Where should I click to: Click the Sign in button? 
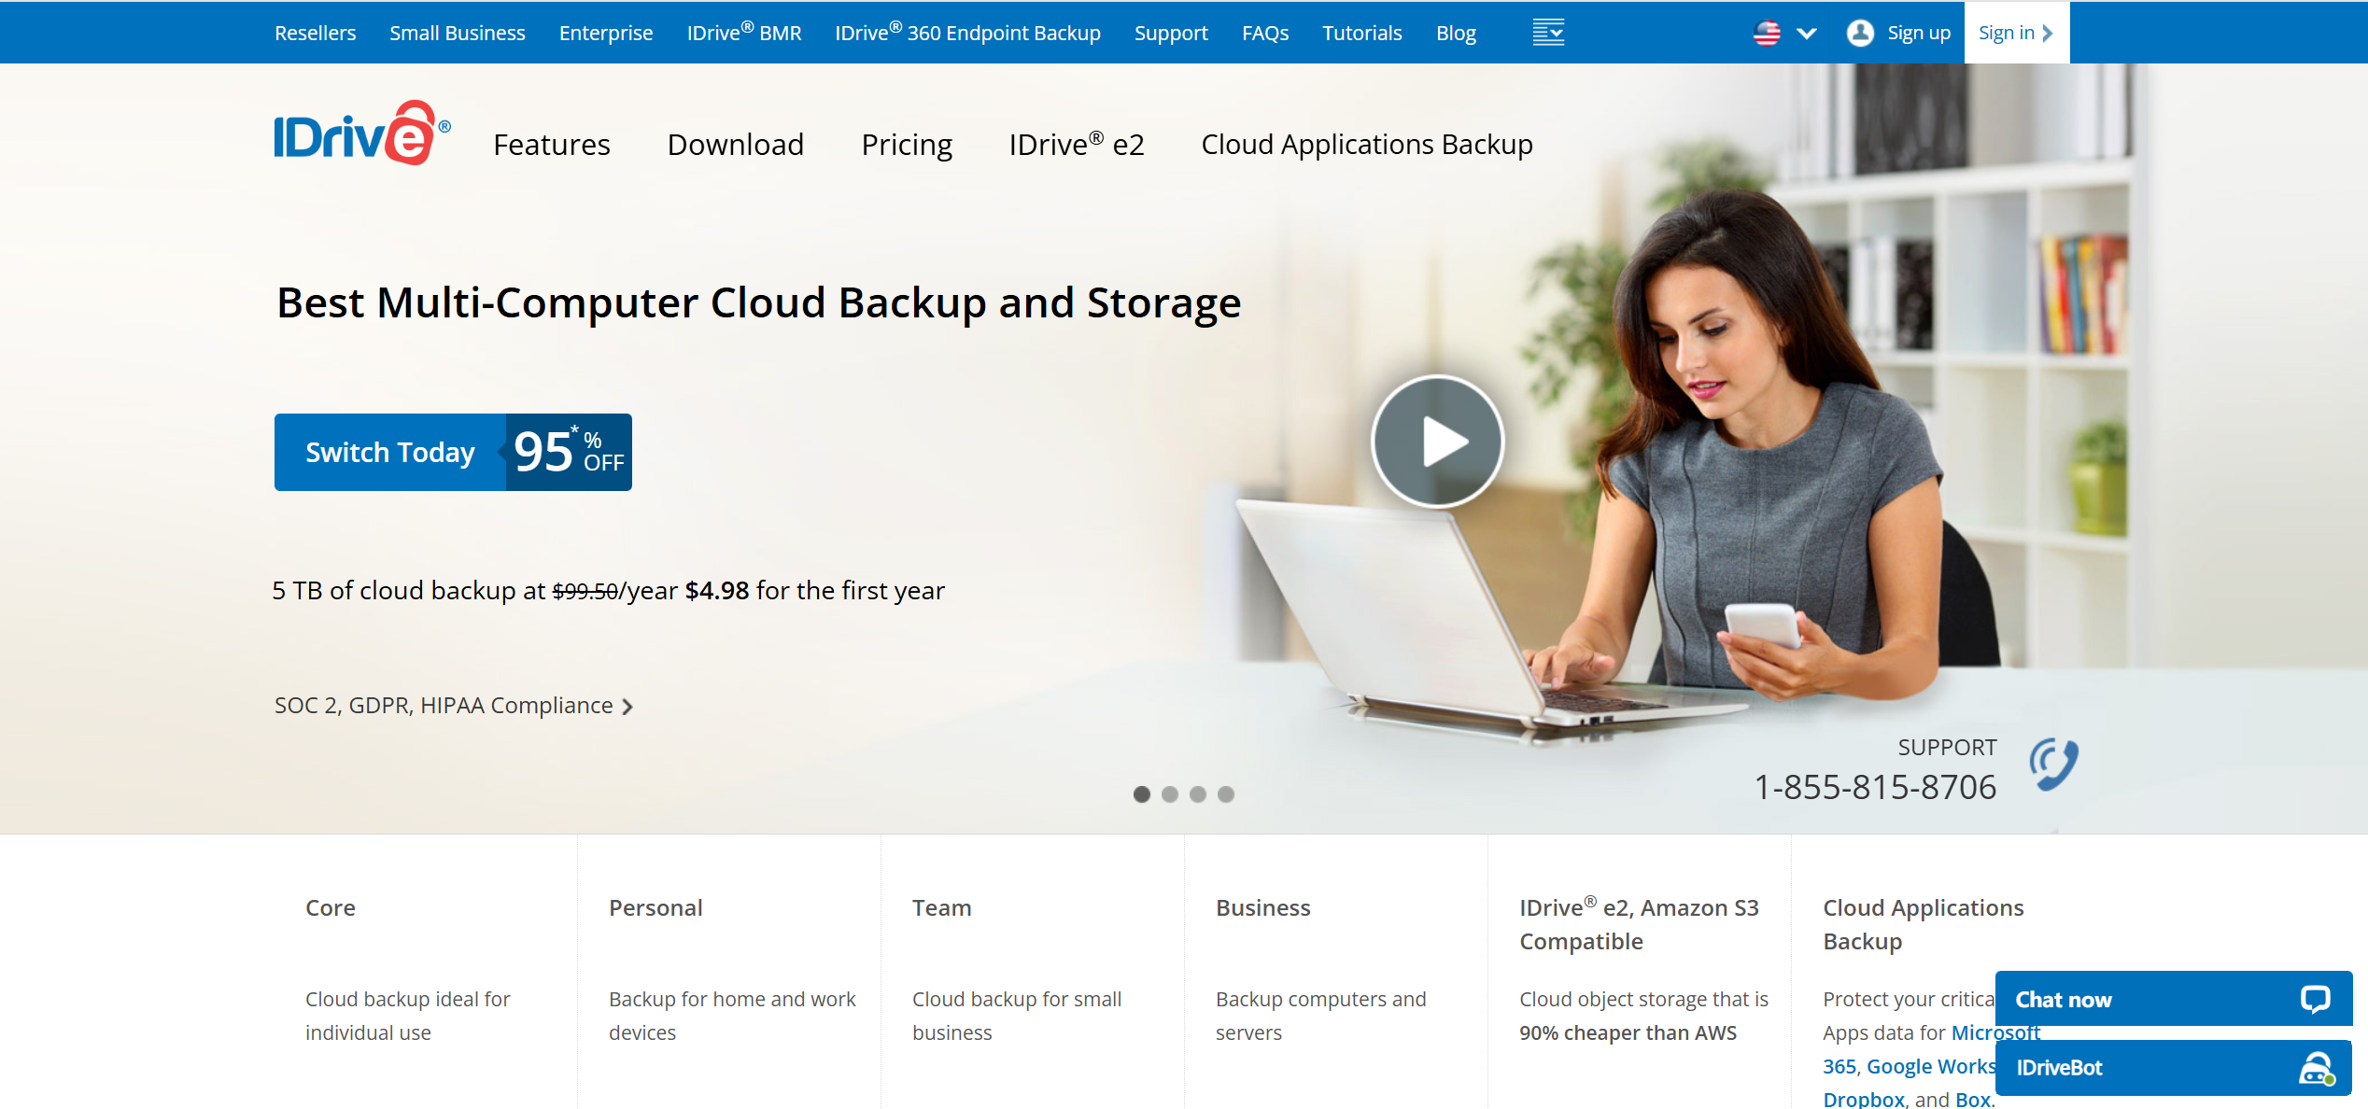pyautogui.click(x=2017, y=33)
